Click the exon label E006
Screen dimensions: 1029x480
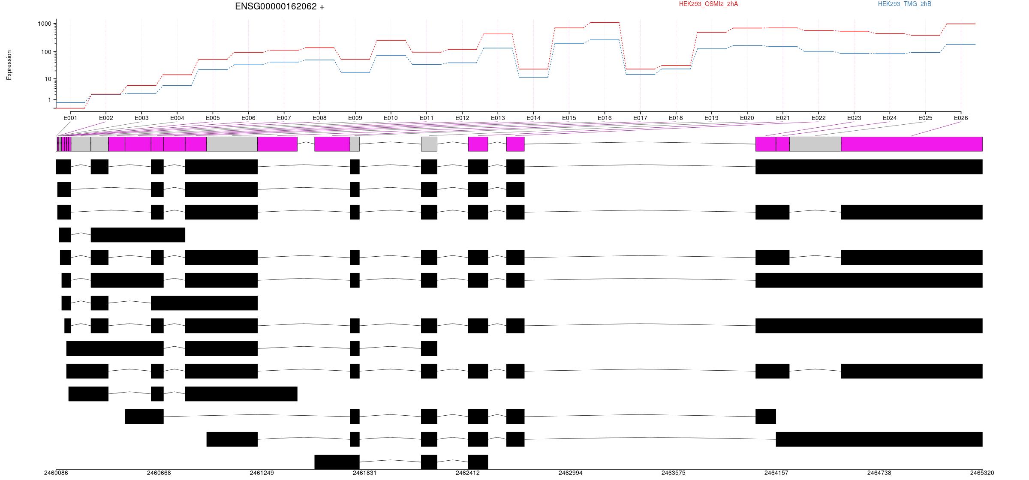(x=248, y=118)
